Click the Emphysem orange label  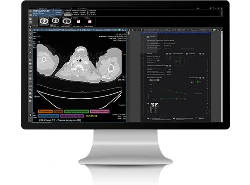click(x=45, y=112)
